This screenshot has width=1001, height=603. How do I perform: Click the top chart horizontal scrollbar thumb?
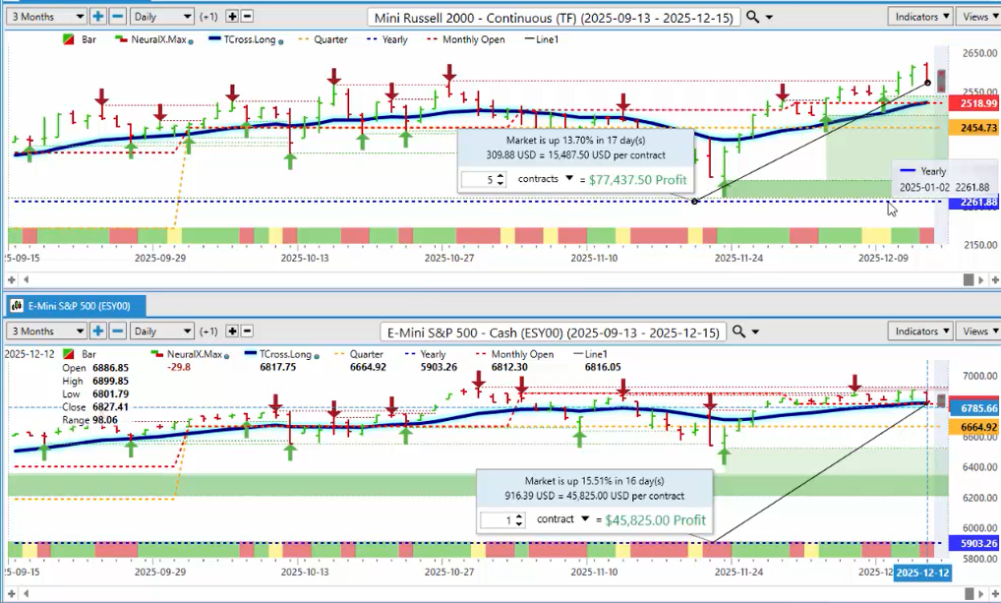(969, 279)
